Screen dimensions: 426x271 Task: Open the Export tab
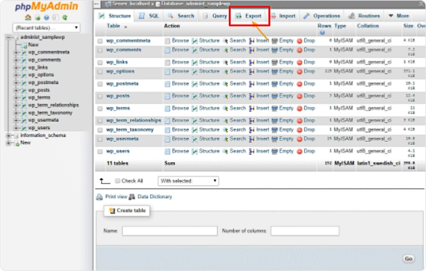click(249, 15)
